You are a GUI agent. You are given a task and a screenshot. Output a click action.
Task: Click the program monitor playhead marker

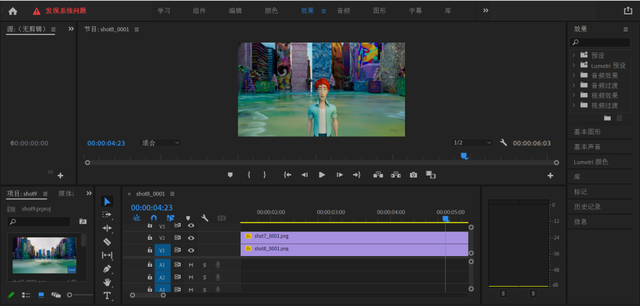[464, 155]
